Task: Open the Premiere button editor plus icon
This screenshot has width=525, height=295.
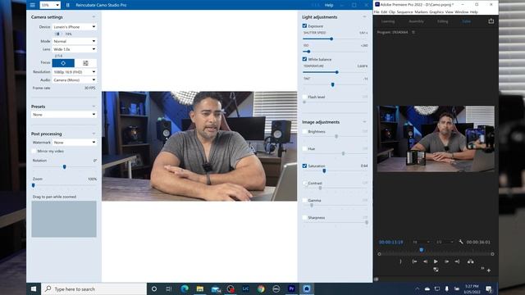Action: [x=489, y=270]
